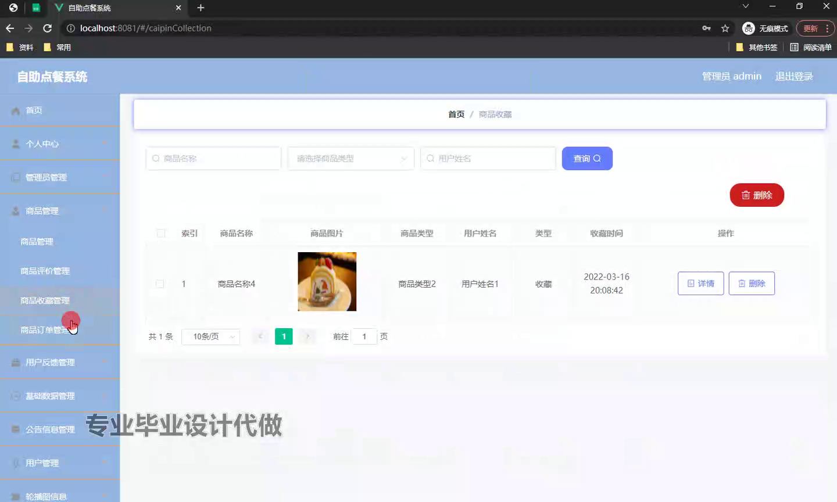
Task: Click the blue 查询 search button
Action: point(587,158)
